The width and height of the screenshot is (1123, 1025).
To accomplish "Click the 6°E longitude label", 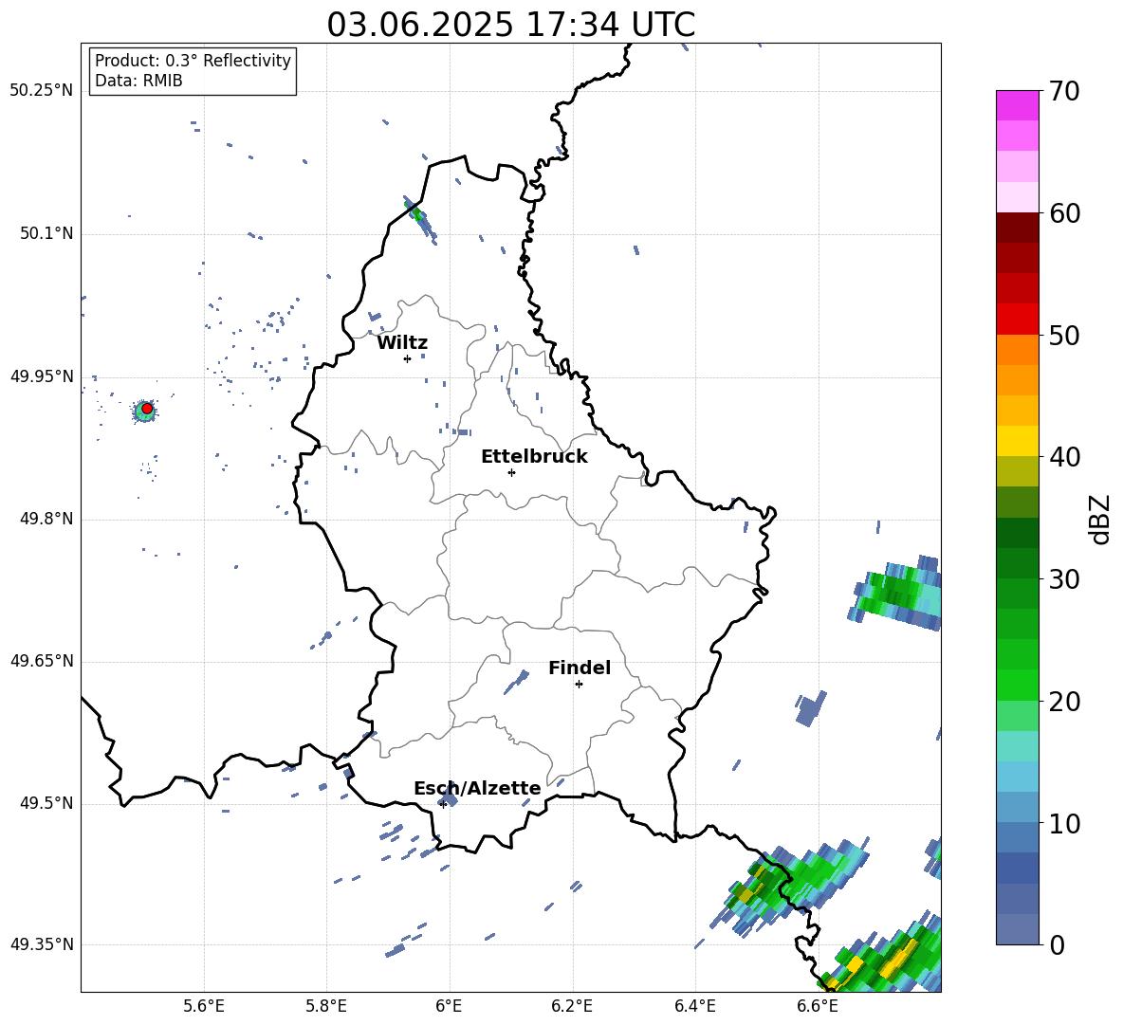I will click(x=450, y=1007).
